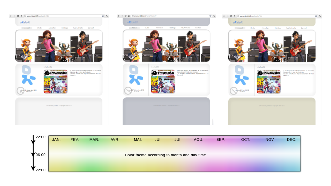Click forward arrow in left browser window
The image size is (331, 186).
point(14,16)
